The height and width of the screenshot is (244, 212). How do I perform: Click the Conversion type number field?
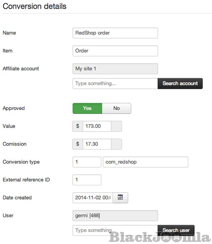point(87,162)
